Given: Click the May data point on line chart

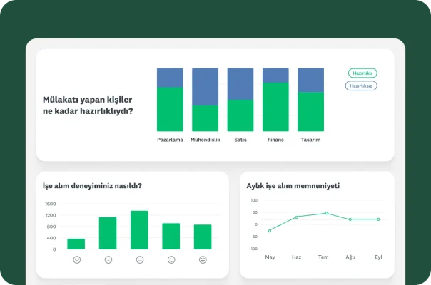Looking at the screenshot, I should [270, 231].
